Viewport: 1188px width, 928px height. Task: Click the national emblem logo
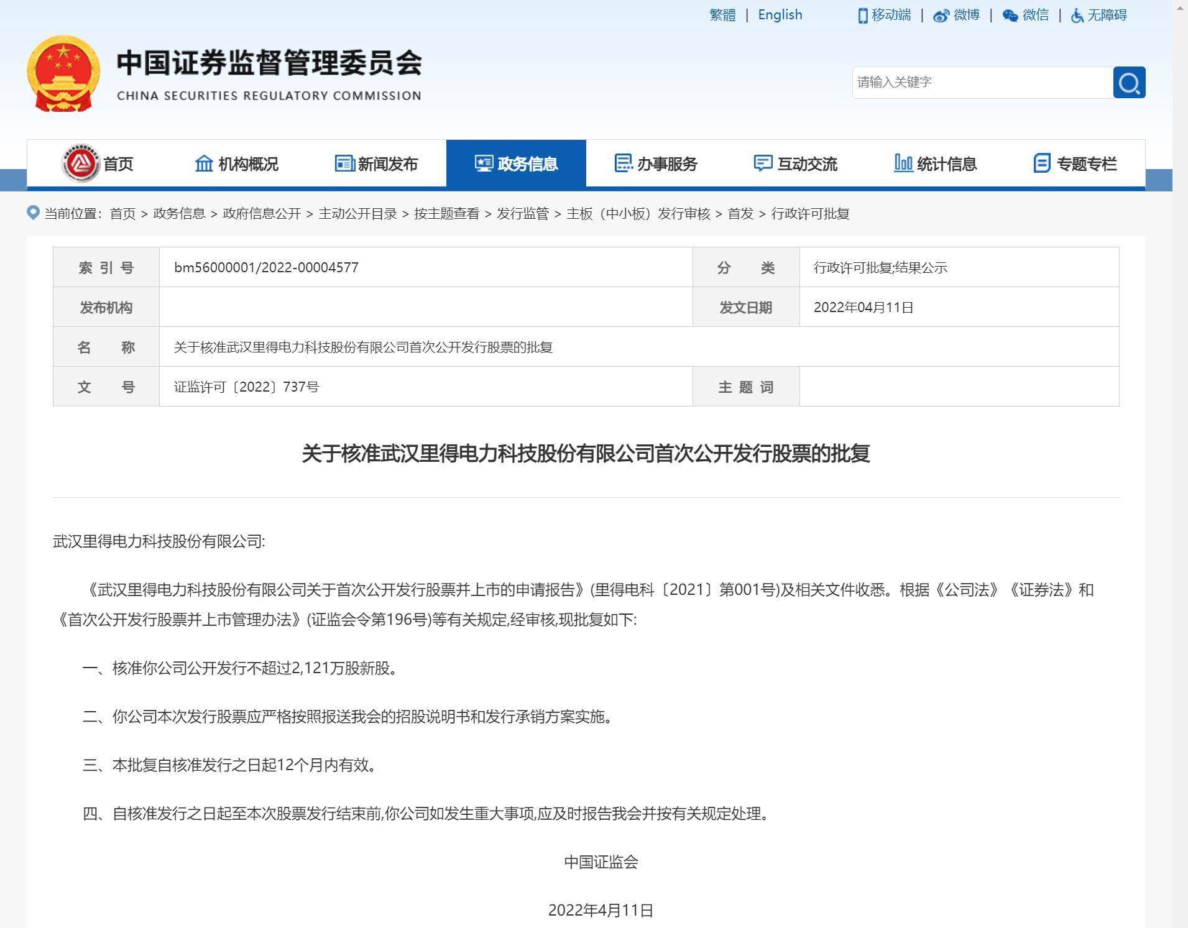pyautogui.click(x=63, y=73)
